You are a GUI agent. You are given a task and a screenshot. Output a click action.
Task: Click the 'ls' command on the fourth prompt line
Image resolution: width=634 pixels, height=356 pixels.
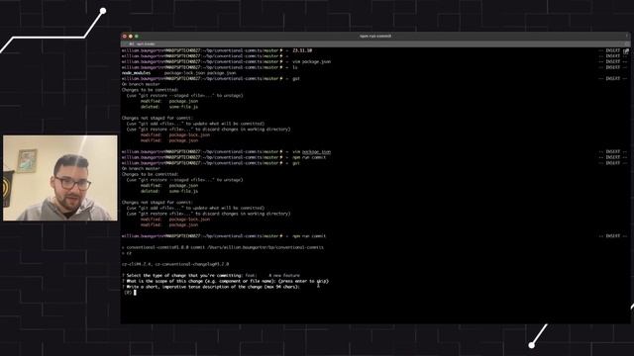click(x=295, y=67)
